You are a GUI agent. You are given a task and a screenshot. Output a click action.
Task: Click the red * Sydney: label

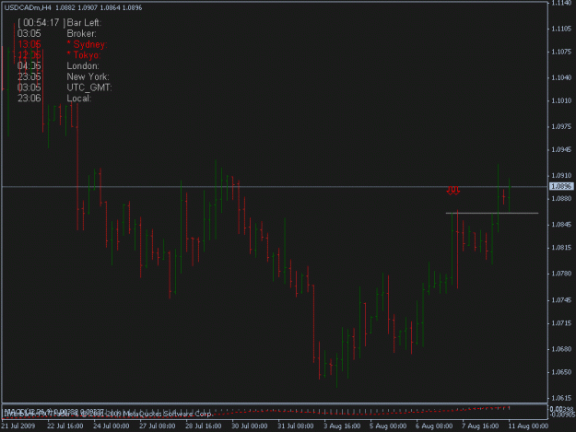point(87,44)
